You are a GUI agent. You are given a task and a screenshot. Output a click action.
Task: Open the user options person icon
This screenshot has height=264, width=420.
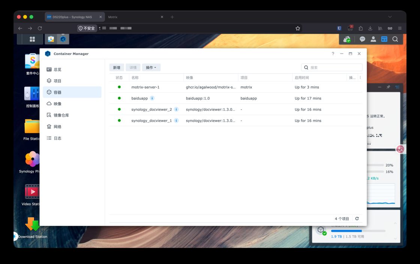pyautogui.click(x=373, y=39)
